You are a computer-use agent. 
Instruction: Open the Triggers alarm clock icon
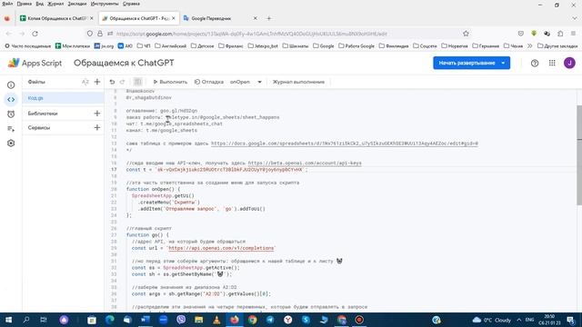pyautogui.click(x=11, y=114)
